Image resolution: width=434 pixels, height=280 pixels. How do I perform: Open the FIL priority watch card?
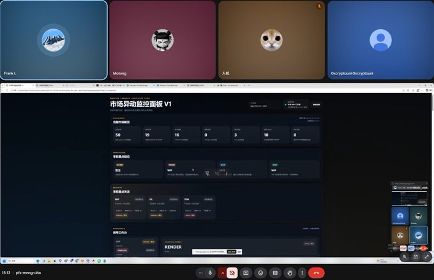(163, 207)
